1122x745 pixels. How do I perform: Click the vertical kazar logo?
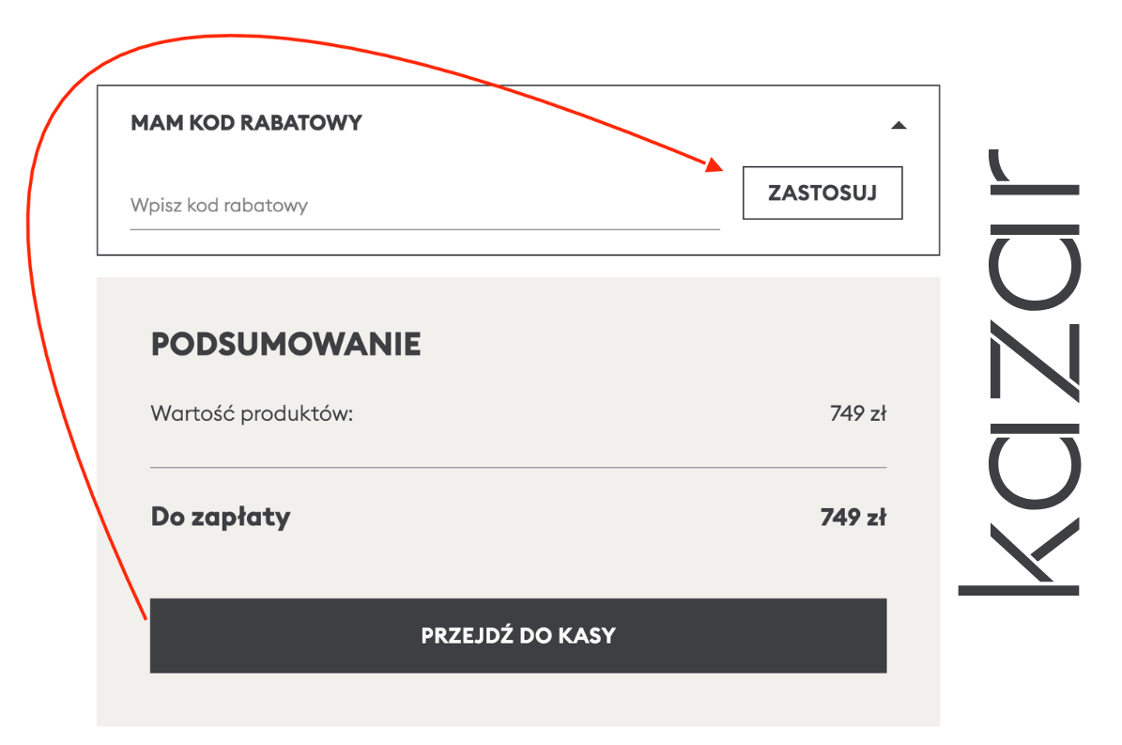[1019, 376]
